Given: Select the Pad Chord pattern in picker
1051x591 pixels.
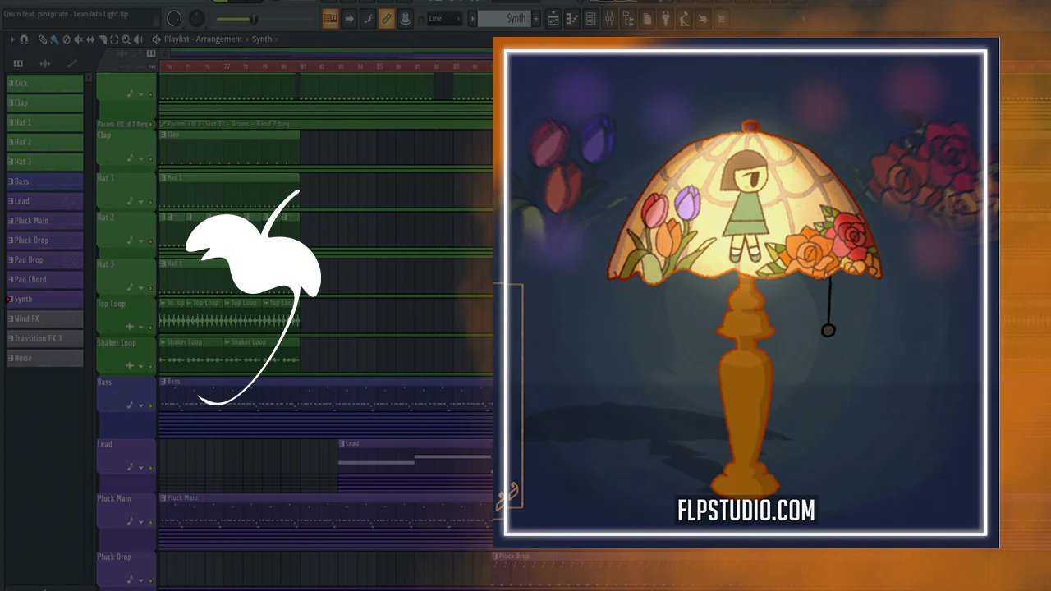Looking at the screenshot, I should pyautogui.click(x=45, y=280).
